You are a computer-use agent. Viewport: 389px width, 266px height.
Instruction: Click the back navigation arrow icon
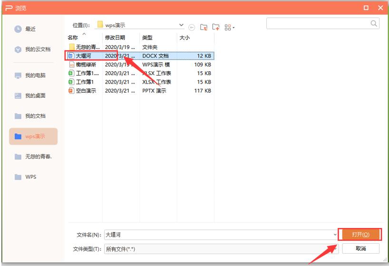[x=192, y=27]
